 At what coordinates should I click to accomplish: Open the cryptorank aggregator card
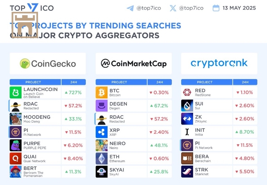pos(219,63)
